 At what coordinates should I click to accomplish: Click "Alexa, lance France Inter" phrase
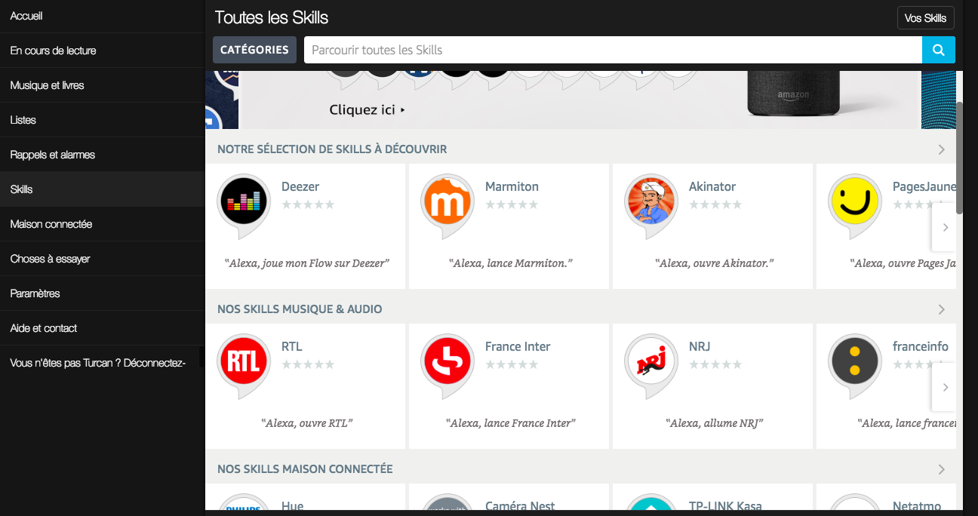pos(511,423)
